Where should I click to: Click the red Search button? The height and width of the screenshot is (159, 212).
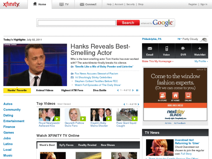[128, 23]
